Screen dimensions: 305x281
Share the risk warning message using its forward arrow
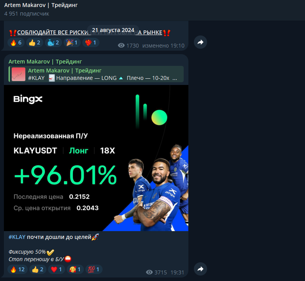click(200, 42)
